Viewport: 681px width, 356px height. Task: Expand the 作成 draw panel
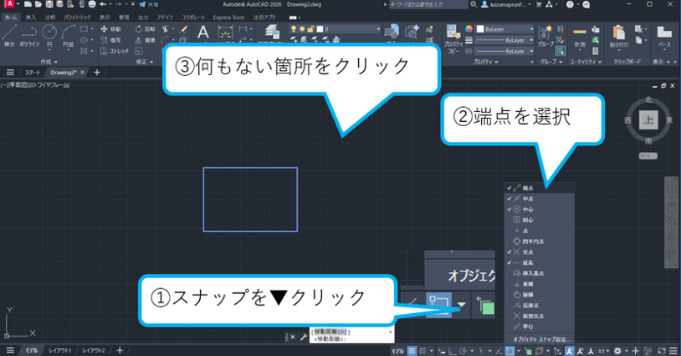49,61
